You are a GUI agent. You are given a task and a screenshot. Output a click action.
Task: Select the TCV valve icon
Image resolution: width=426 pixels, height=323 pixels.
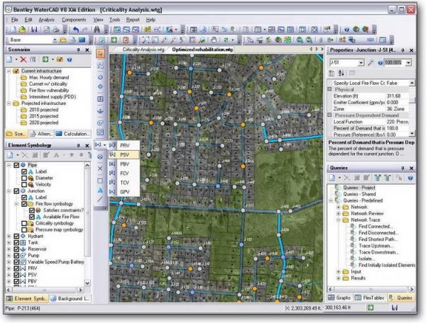[x=112, y=182]
